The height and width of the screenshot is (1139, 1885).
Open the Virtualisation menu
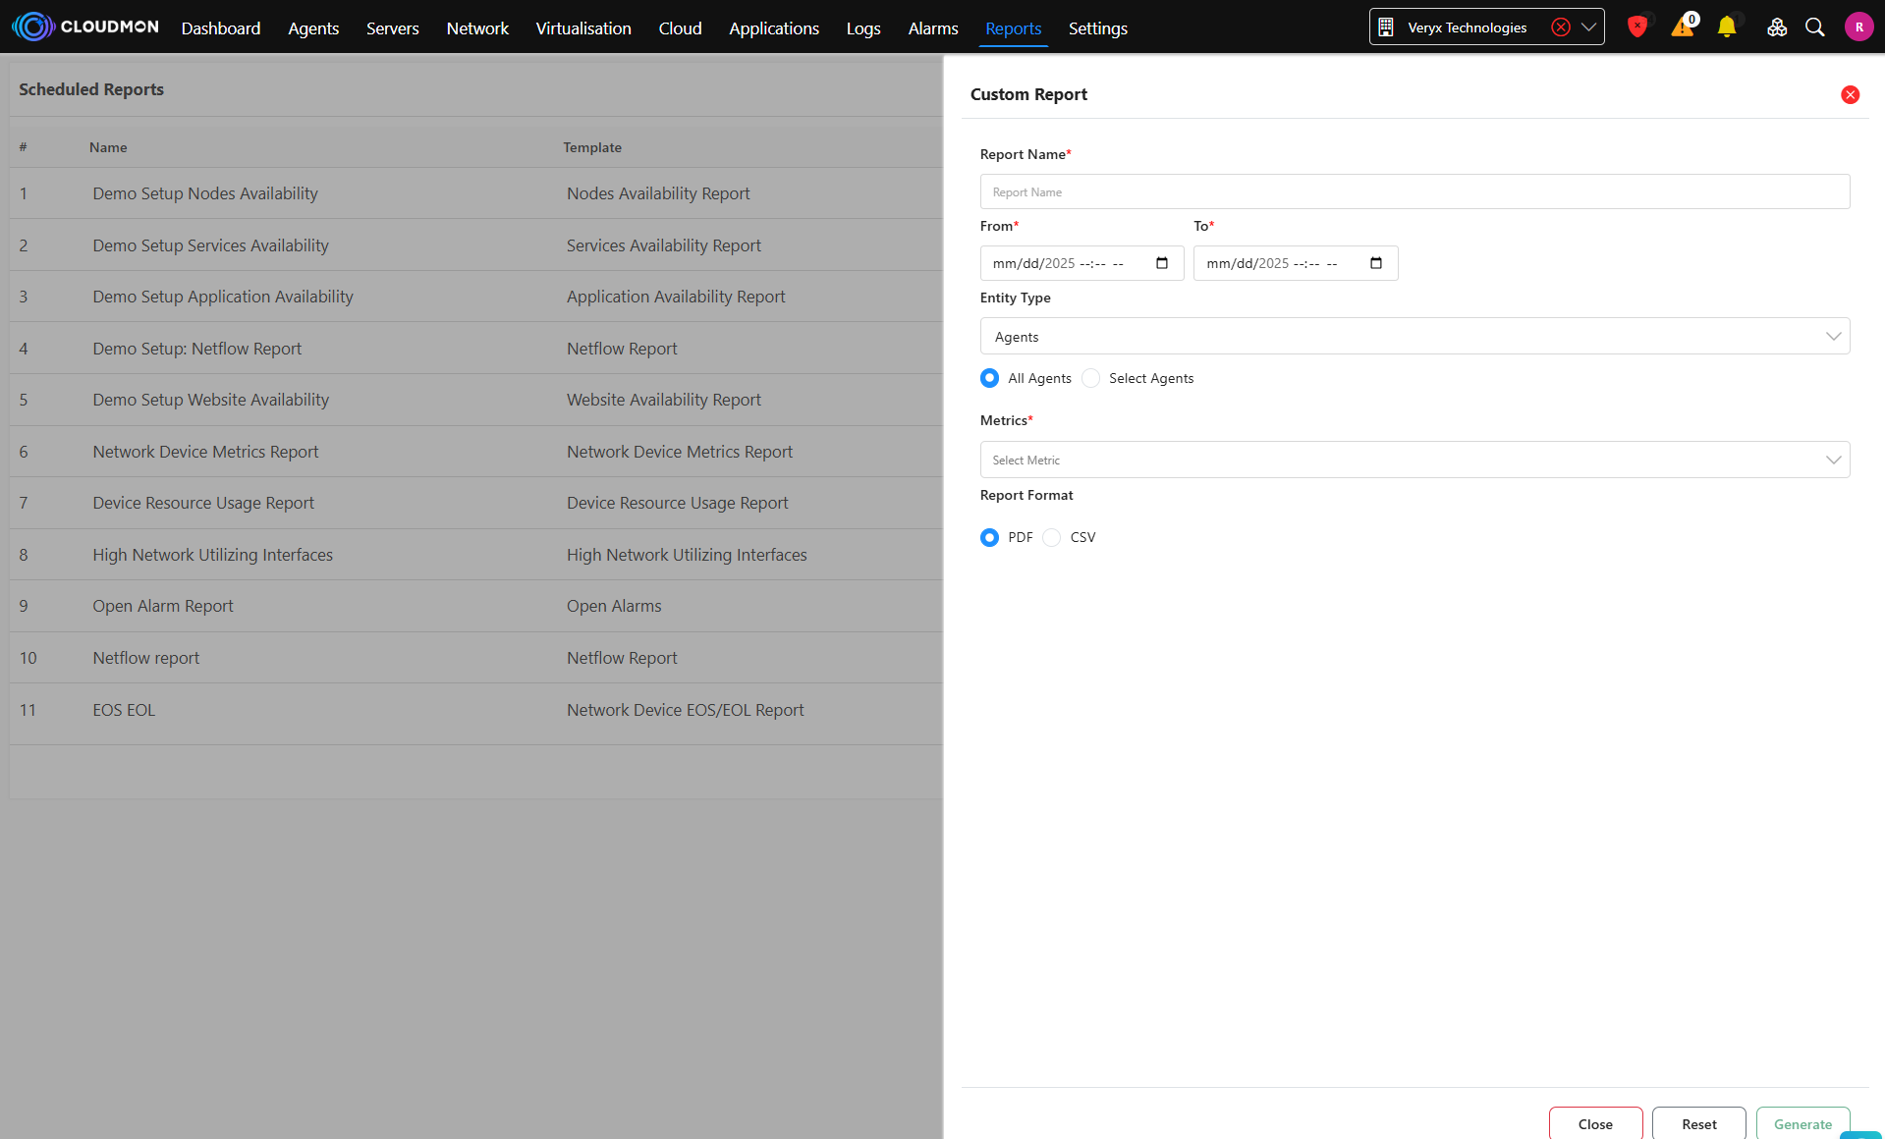tap(582, 28)
